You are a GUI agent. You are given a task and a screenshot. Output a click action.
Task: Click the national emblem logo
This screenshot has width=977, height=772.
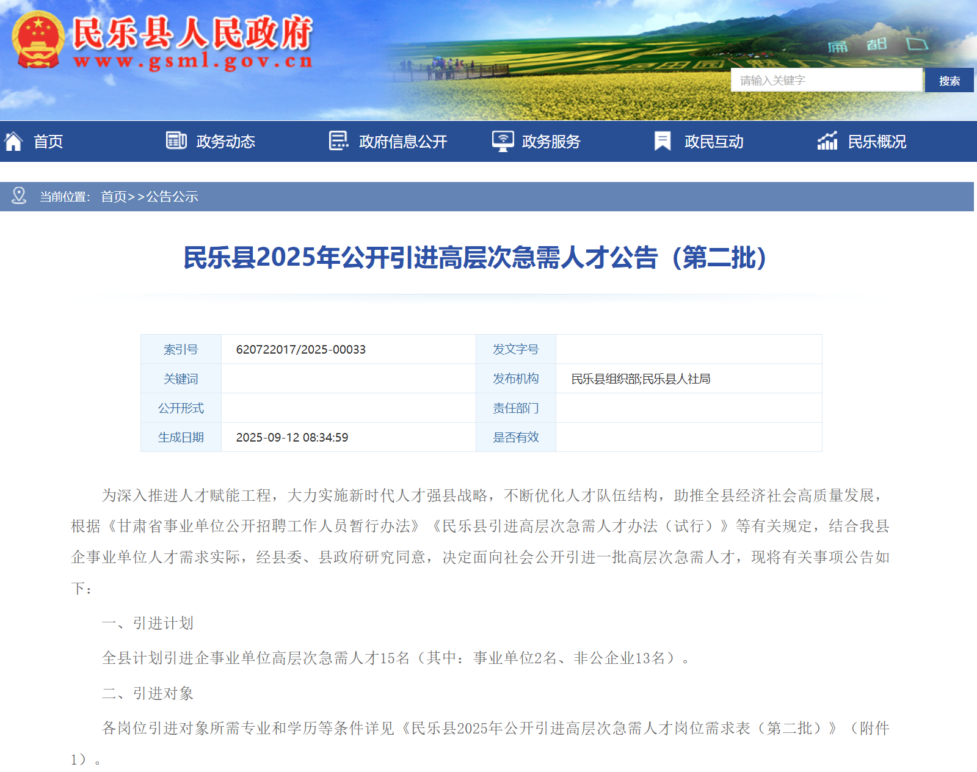(x=38, y=39)
